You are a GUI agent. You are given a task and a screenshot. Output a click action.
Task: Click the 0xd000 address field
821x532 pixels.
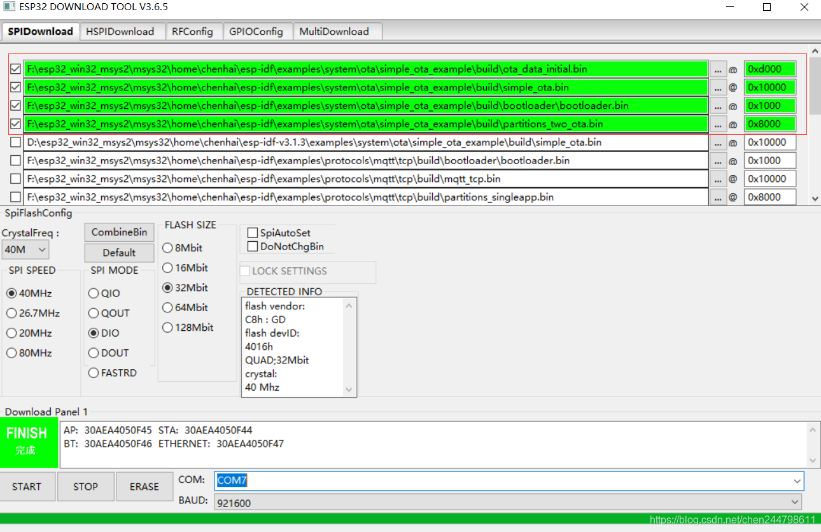[x=770, y=69]
